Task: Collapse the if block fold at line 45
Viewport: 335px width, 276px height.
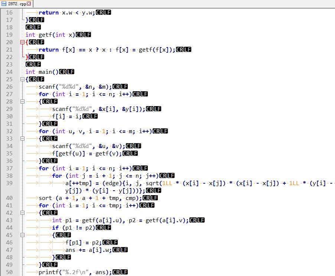Action: pos(22,235)
